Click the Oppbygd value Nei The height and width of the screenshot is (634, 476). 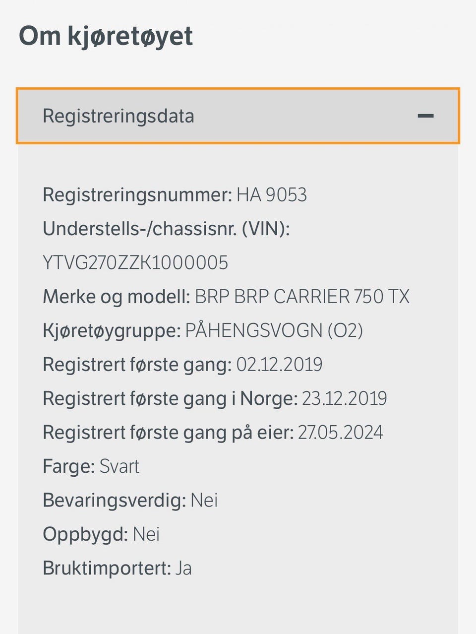coord(146,534)
